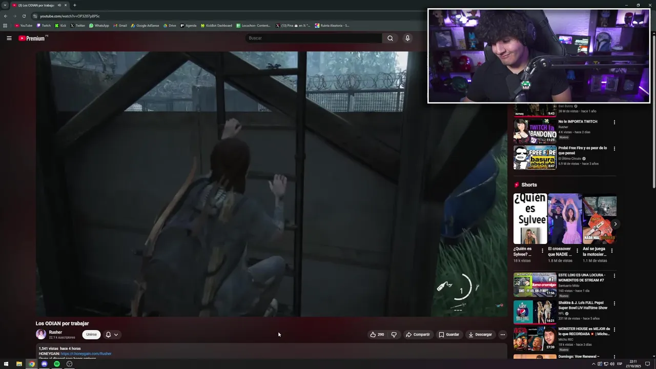The height and width of the screenshot is (369, 656).
Task: Open OBS Studio from taskbar
Action: pyautogui.click(x=69, y=364)
